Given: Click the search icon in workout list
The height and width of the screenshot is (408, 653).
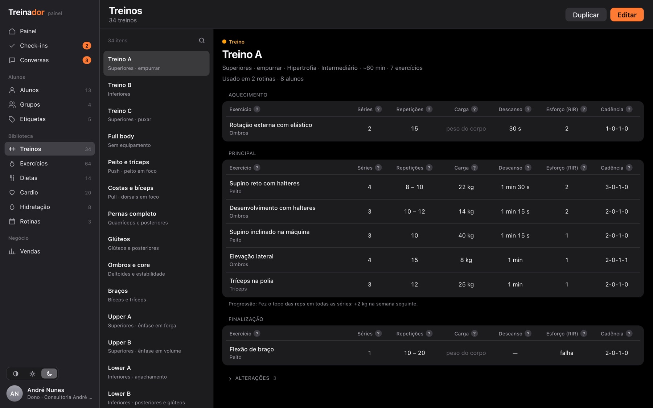Looking at the screenshot, I should pos(202,40).
